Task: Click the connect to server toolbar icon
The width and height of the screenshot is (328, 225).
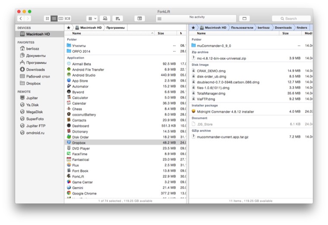Action: pyautogui.click(x=105, y=19)
